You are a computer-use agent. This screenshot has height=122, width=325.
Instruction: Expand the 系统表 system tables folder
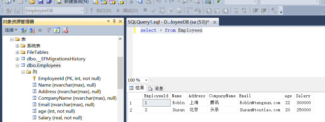(x=17, y=46)
